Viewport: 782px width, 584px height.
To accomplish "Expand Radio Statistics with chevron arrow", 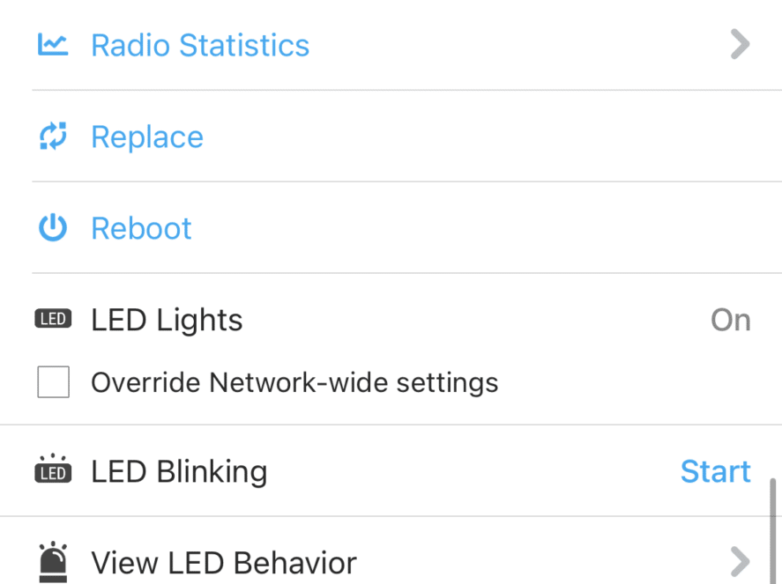I will pos(740,44).
